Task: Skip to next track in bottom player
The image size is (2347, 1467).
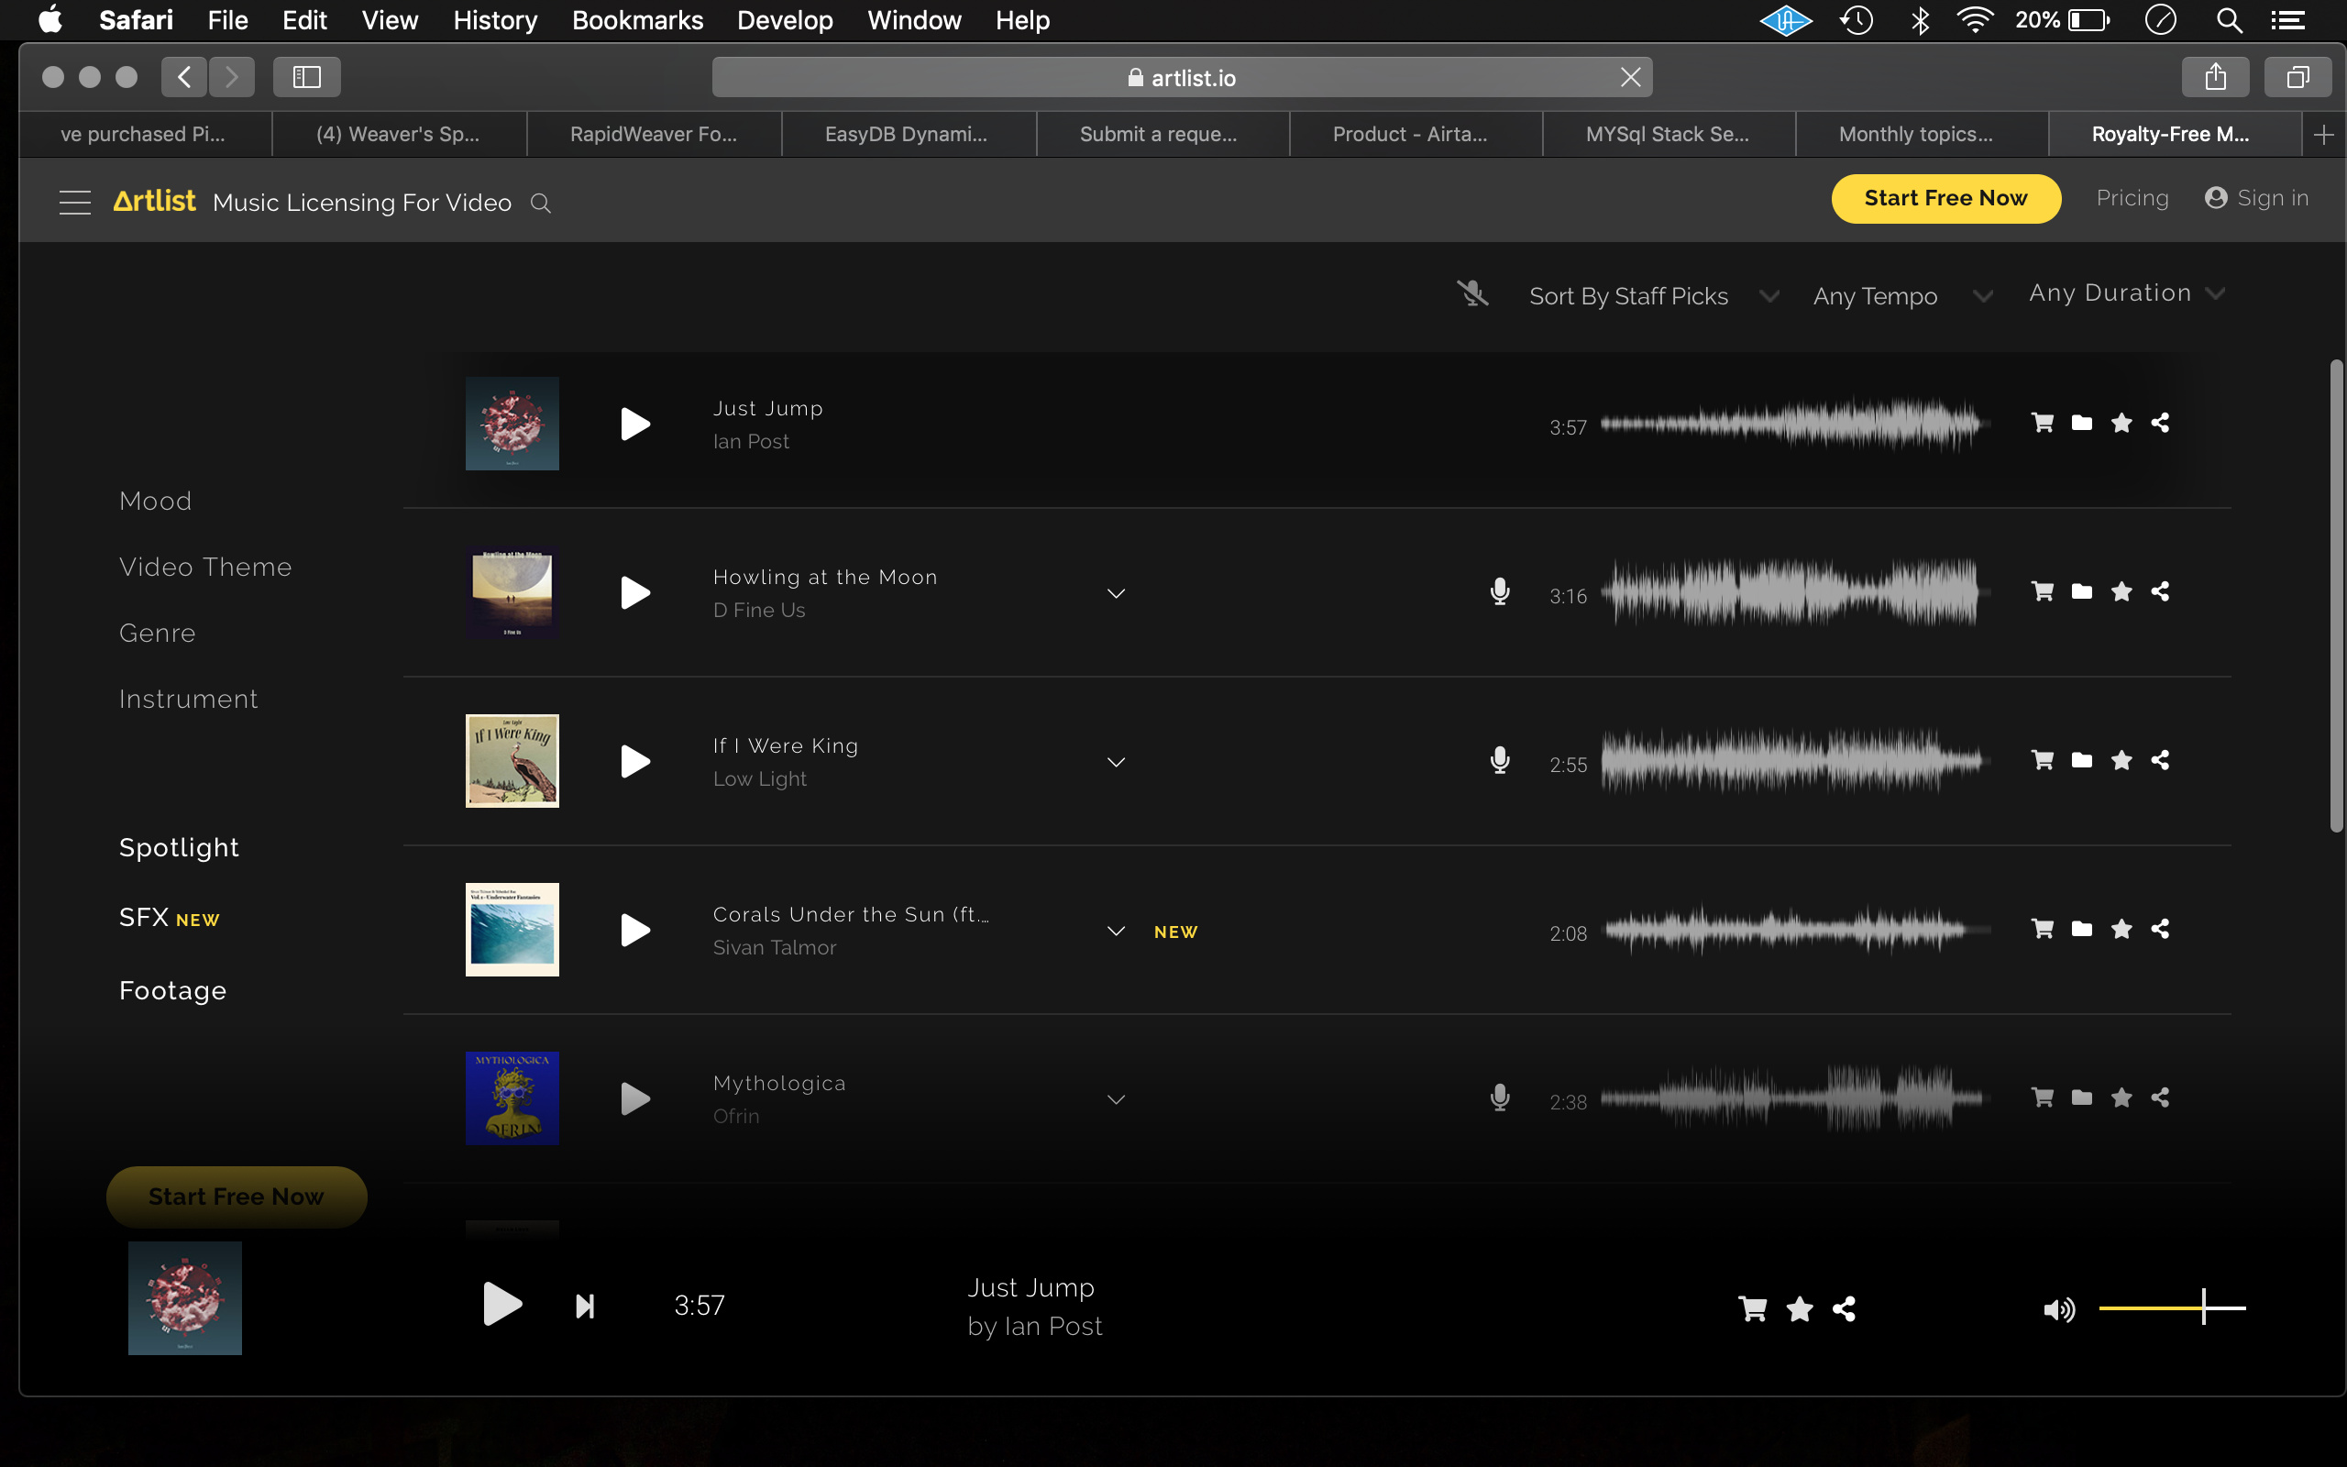Action: click(x=585, y=1306)
